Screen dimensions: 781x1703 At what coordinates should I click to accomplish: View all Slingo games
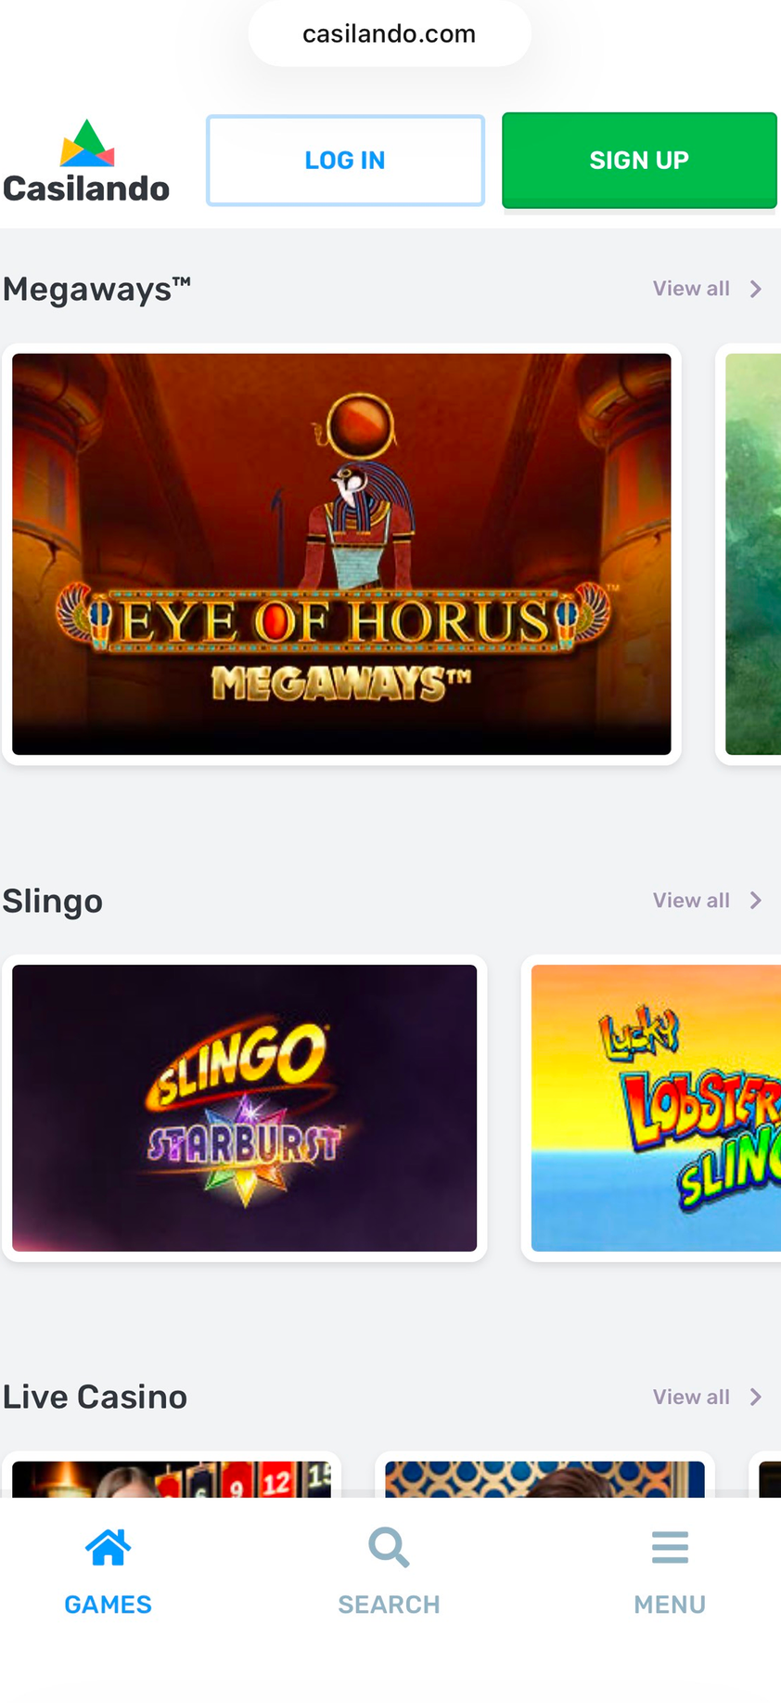pos(691,901)
